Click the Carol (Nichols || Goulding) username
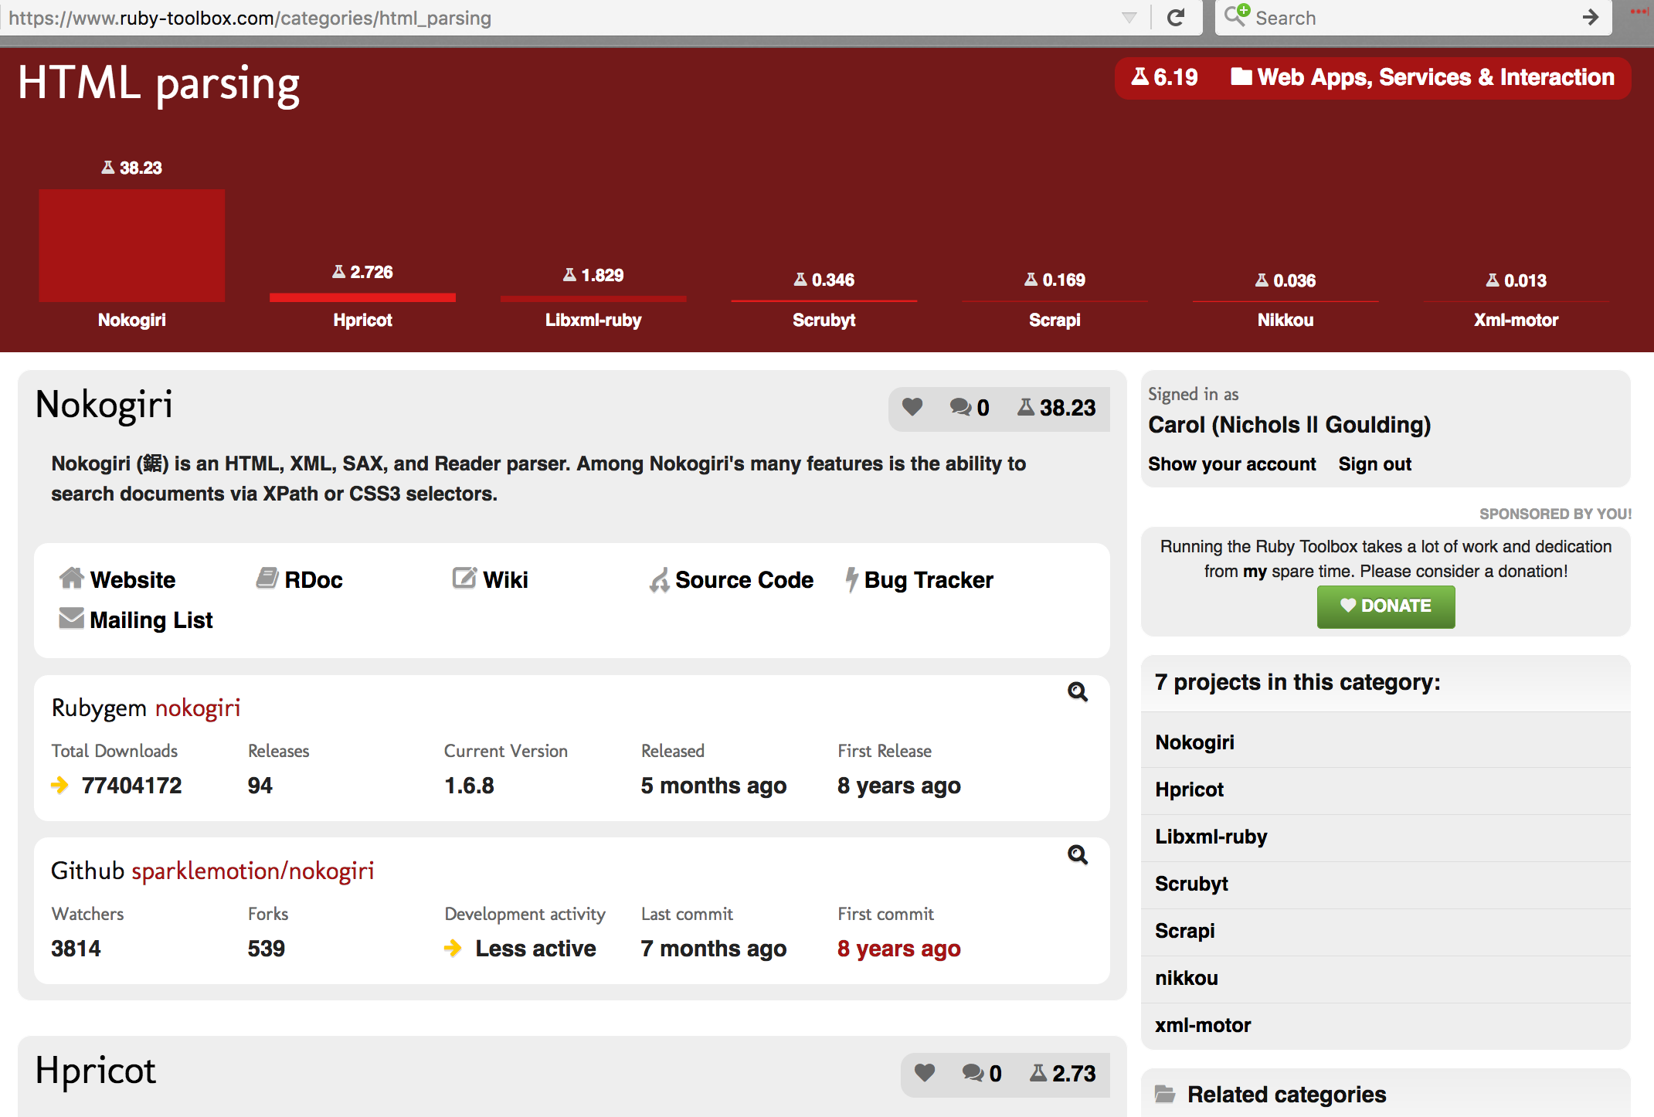This screenshot has width=1654, height=1117. click(x=1289, y=425)
